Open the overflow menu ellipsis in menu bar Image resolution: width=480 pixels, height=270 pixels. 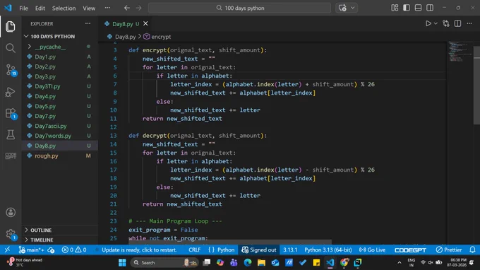(x=107, y=8)
